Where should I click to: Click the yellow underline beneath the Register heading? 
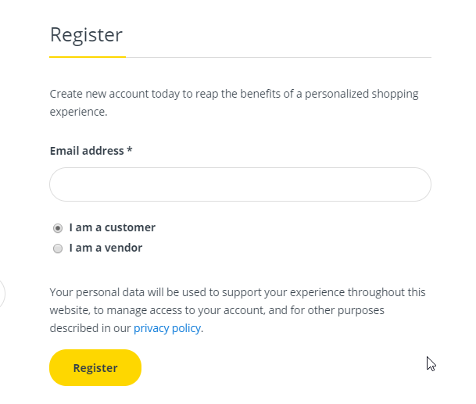click(x=87, y=57)
